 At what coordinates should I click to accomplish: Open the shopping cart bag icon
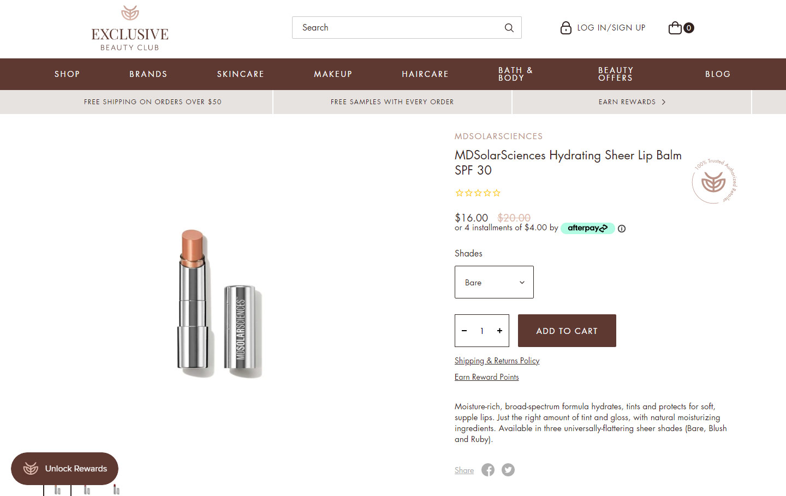click(x=675, y=28)
